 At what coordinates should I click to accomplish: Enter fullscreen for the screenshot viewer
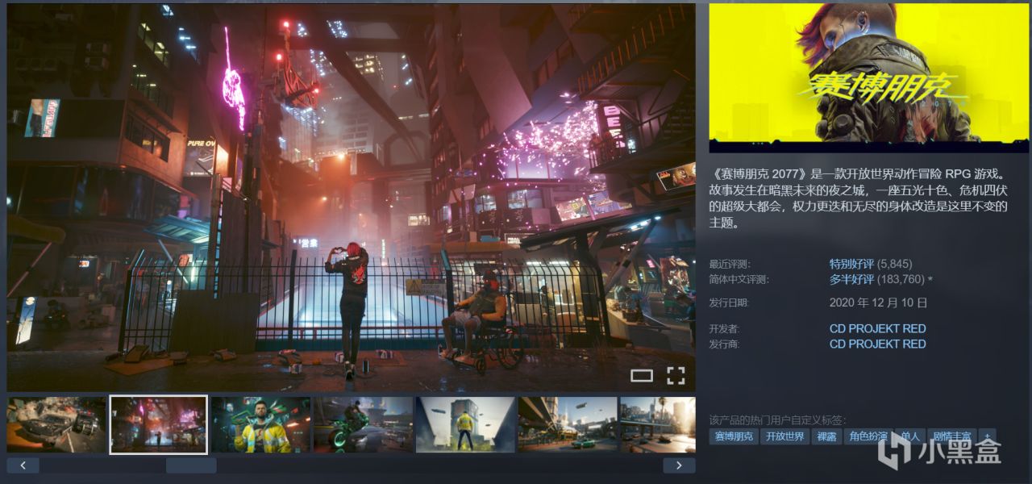coord(676,375)
